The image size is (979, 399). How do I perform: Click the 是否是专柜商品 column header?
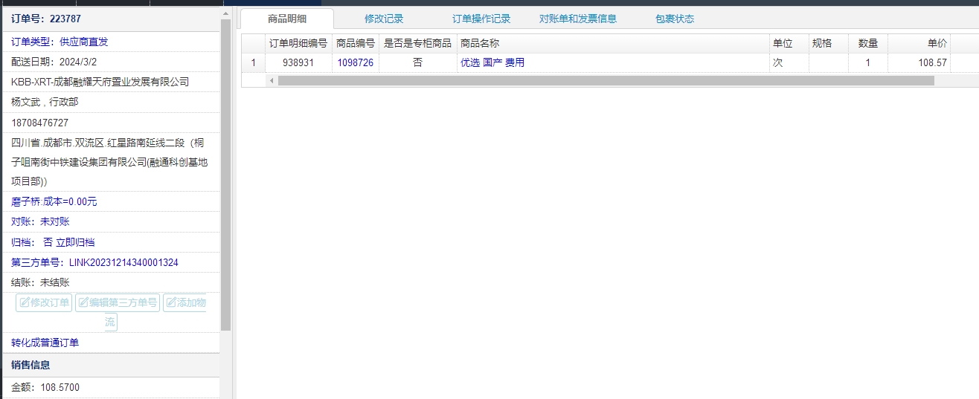pos(417,43)
